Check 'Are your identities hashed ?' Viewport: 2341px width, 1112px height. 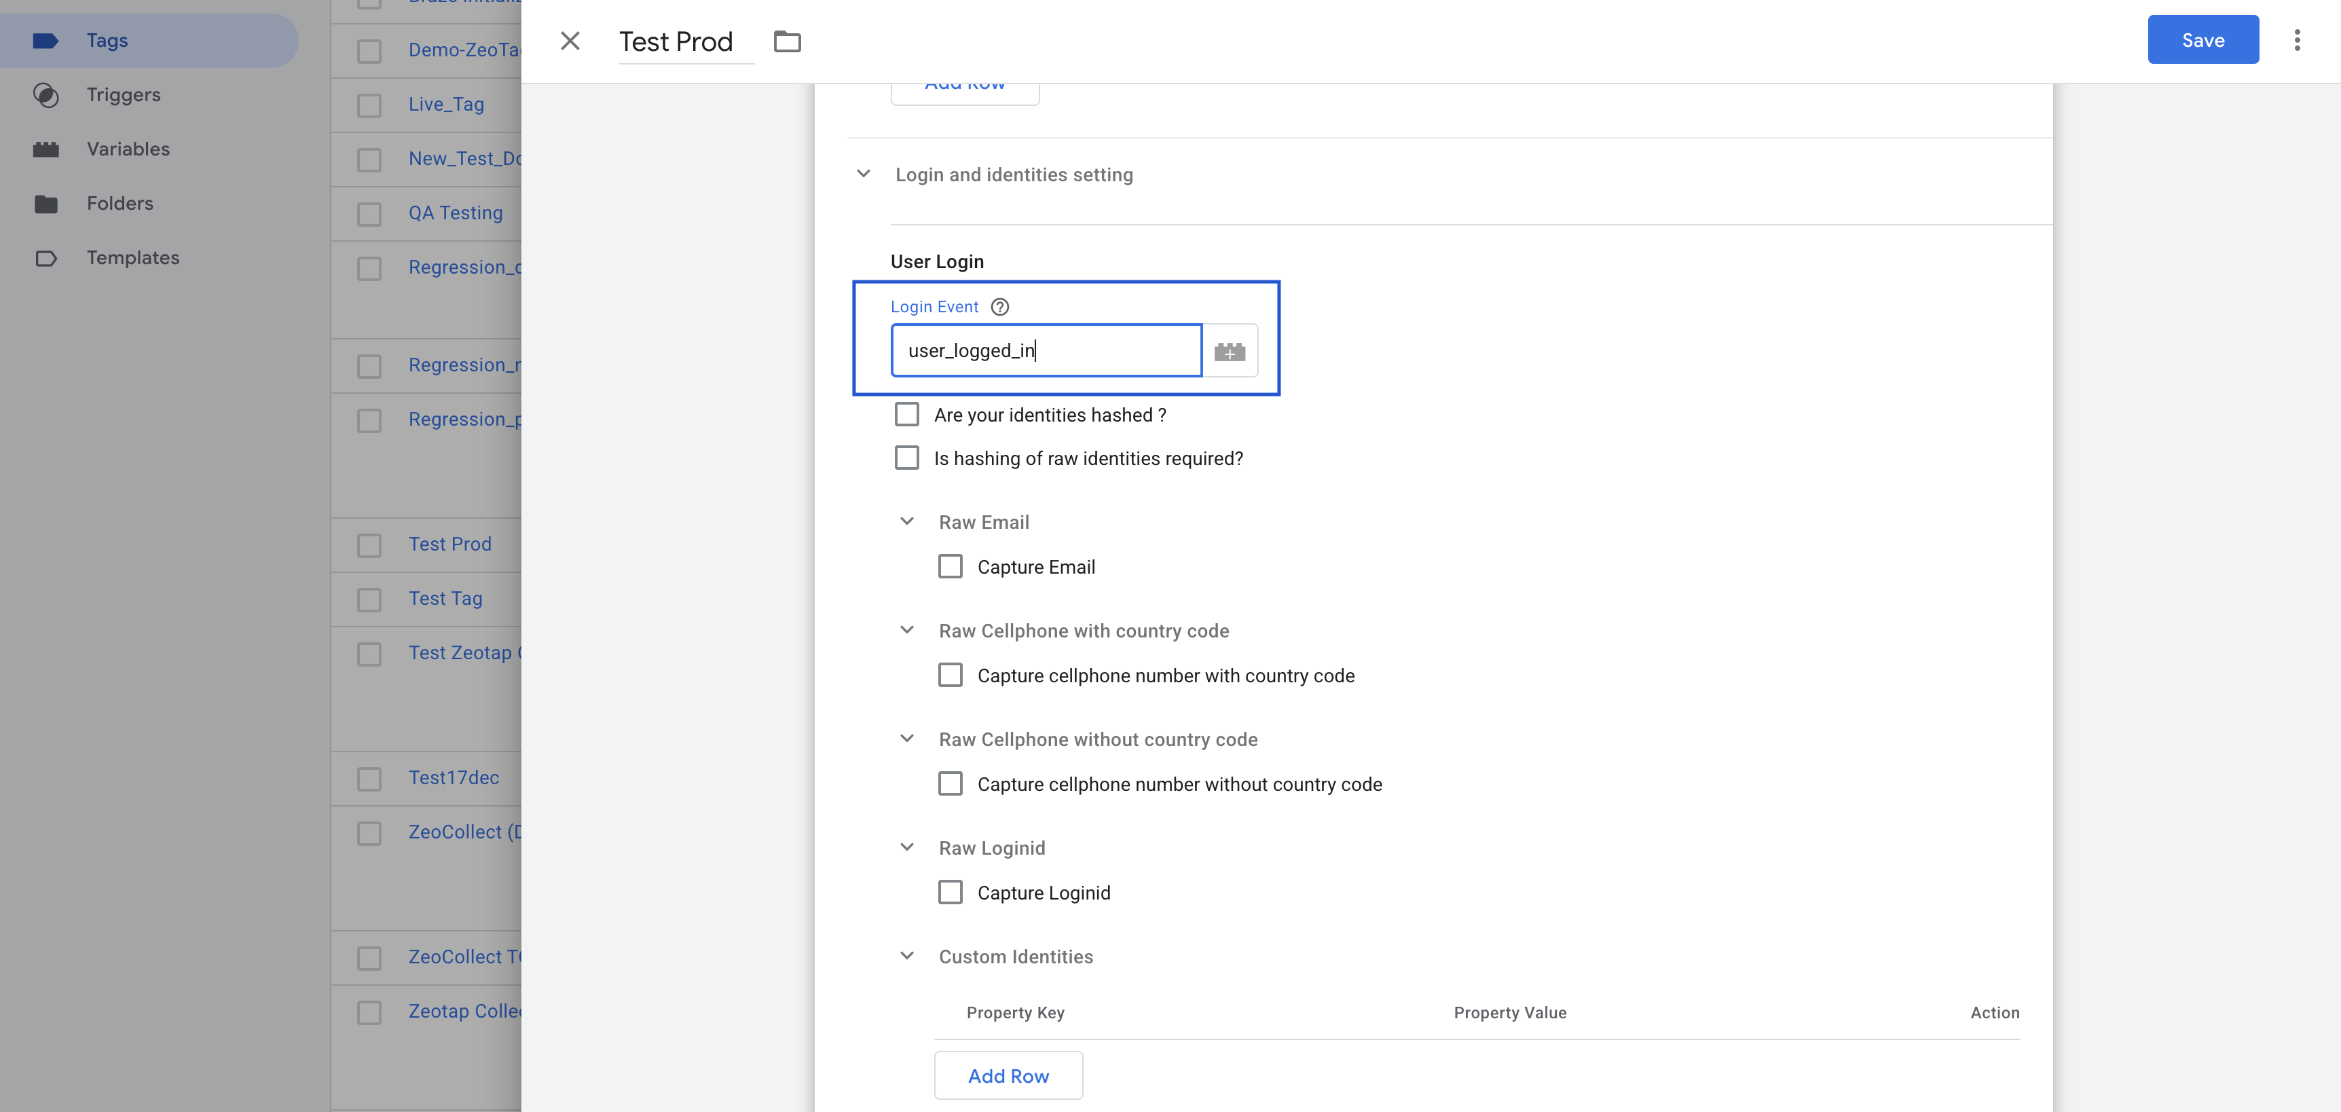tap(906, 414)
